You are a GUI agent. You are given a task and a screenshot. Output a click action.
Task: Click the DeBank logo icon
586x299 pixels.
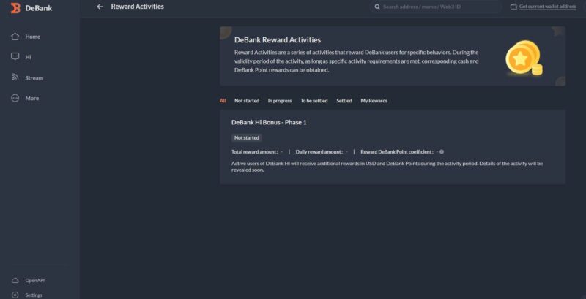pyautogui.click(x=15, y=8)
